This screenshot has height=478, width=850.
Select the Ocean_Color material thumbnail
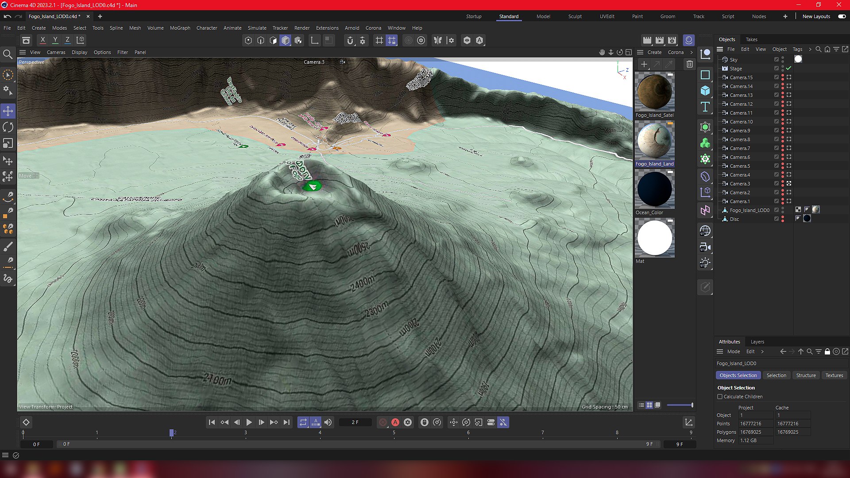click(x=655, y=189)
